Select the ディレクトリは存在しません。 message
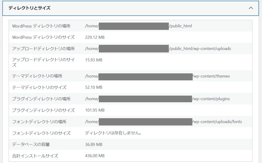Viewport: 262px width, 163px height. 113,133
